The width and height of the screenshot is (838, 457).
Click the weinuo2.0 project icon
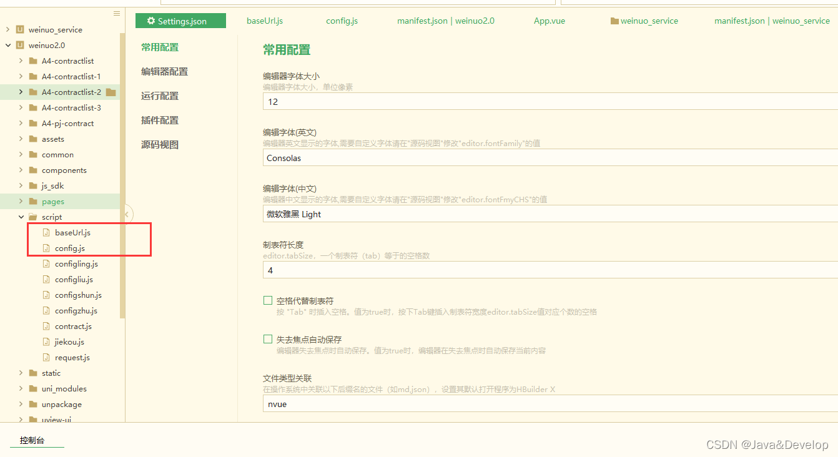click(20, 45)
